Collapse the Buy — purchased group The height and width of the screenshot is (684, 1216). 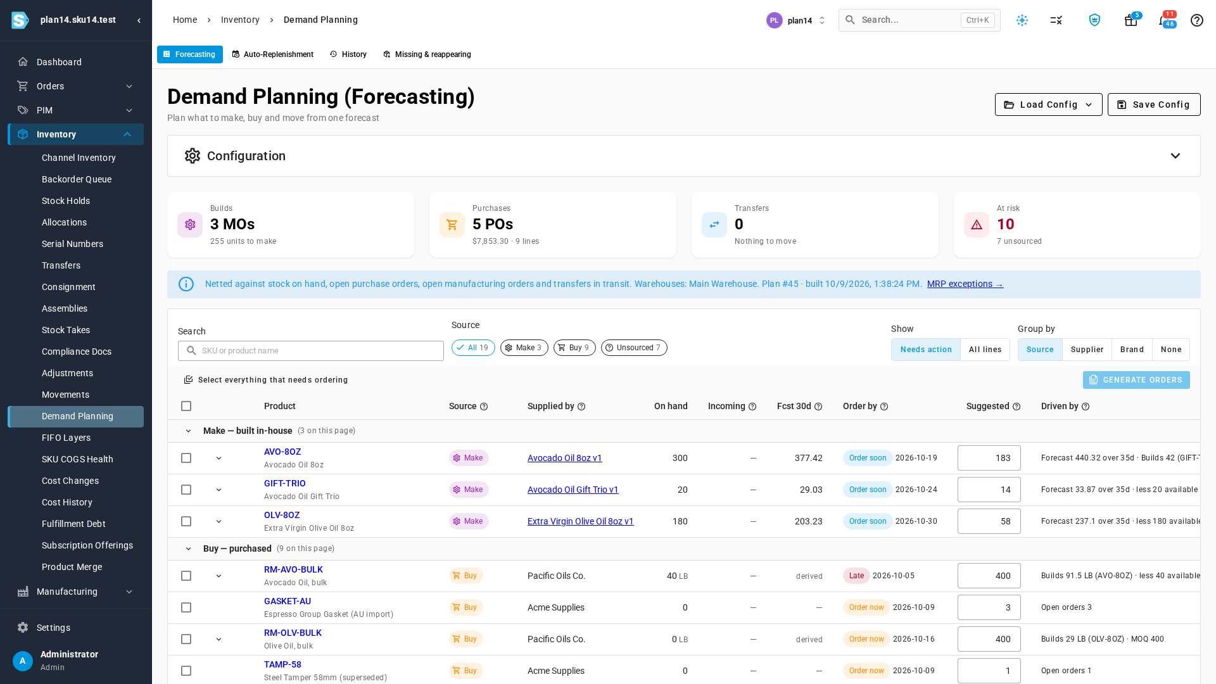[x=188, y=548]
